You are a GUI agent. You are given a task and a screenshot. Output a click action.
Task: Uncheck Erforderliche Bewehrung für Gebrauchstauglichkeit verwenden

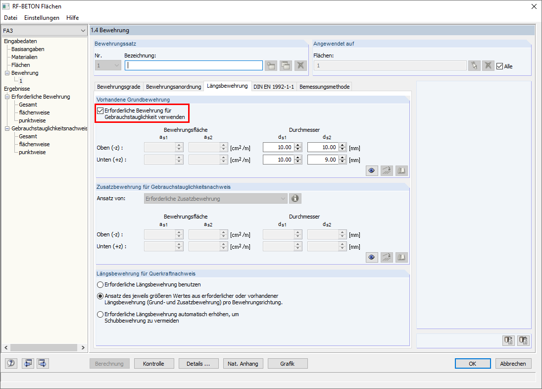point(100,111)
